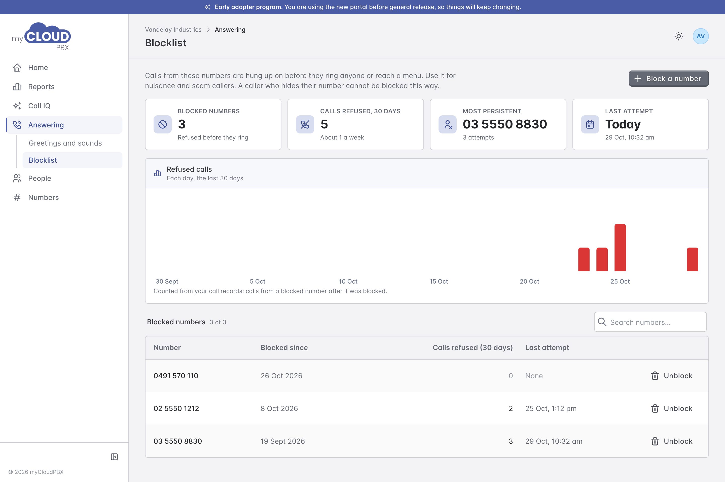The width and height of the screenshot is (725, 482).
Task: Focus the Search numbers field
Action: pos(650,322)
